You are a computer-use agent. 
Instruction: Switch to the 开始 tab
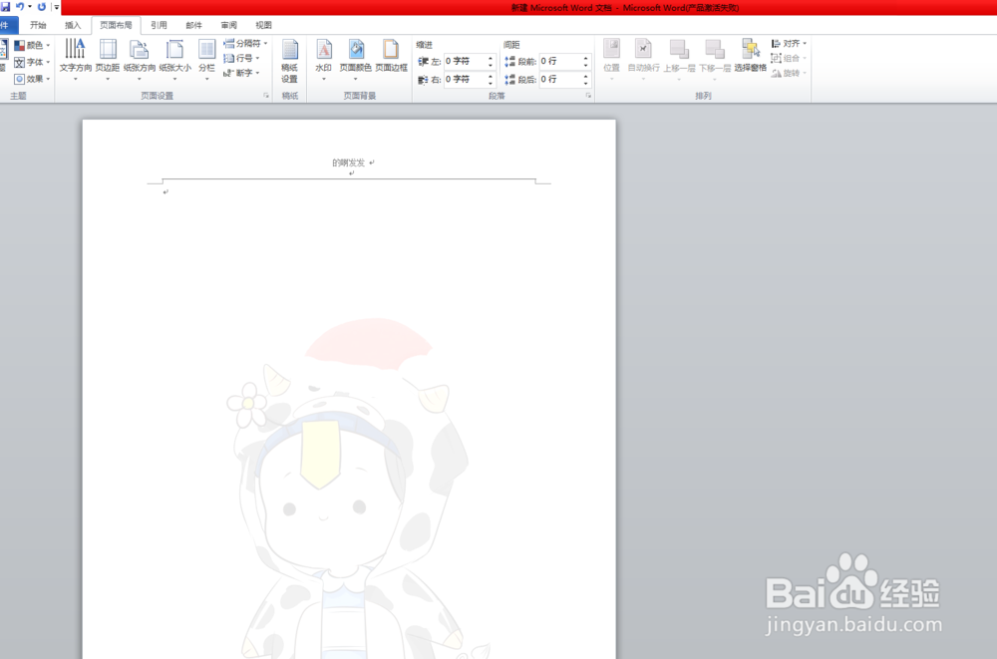pos(38,25)
